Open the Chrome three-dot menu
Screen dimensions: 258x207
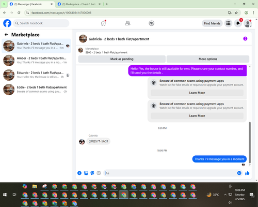(x=253, y=12)
